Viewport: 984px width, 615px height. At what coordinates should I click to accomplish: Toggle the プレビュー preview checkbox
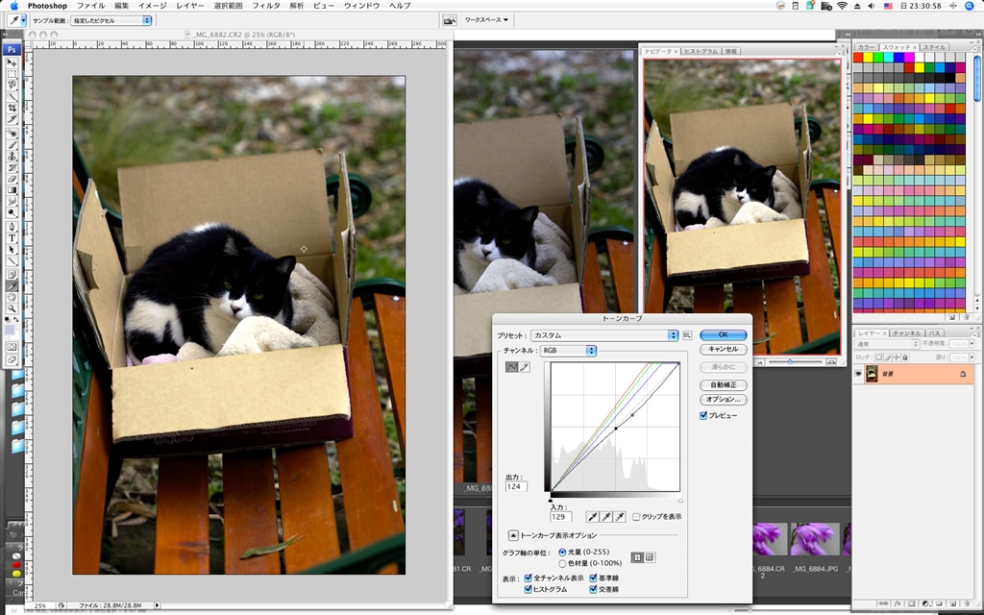point(703,415)
